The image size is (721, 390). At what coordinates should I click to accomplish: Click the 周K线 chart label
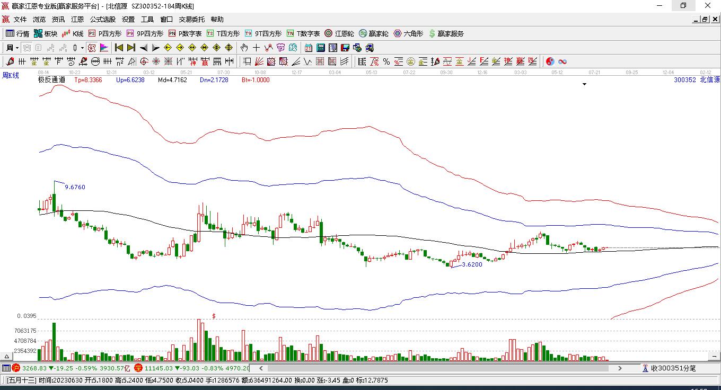point(11,76)
